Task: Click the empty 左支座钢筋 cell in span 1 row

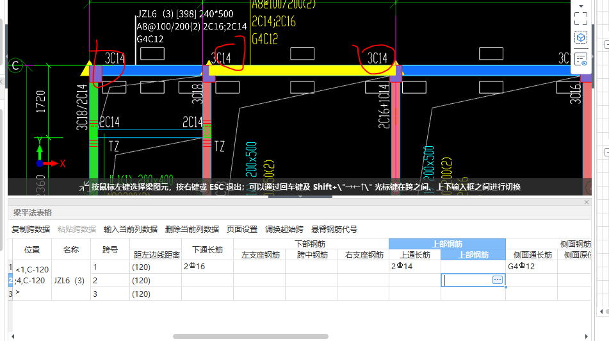Action: (x=259, y=267)
